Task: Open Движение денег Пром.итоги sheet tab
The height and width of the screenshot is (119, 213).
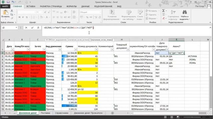Action: click(x=88, y=113)
